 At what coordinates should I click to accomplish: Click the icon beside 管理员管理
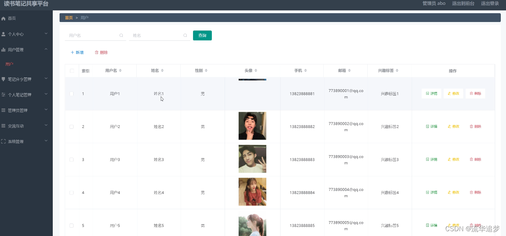[x=4, y=110]
